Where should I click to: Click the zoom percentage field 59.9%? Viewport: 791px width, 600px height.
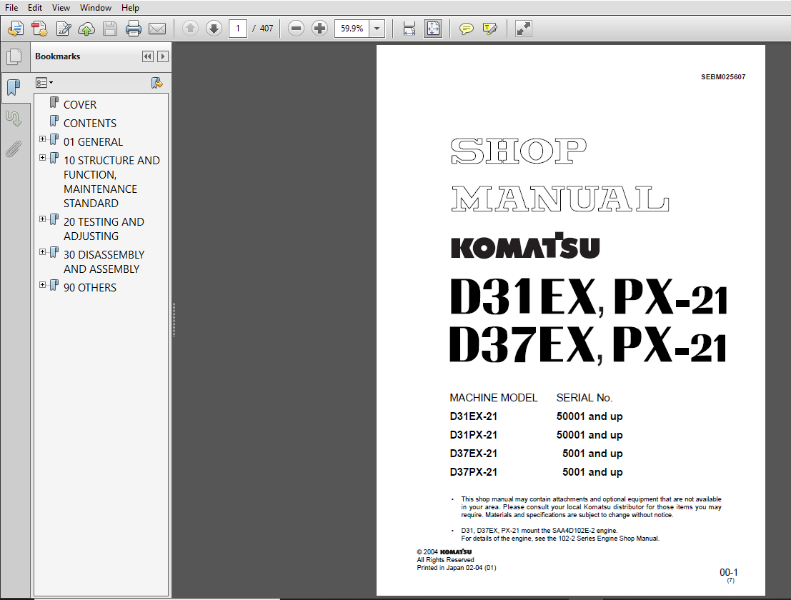point(352,29)
